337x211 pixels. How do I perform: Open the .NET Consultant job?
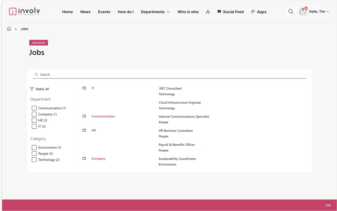click(170, 88)
